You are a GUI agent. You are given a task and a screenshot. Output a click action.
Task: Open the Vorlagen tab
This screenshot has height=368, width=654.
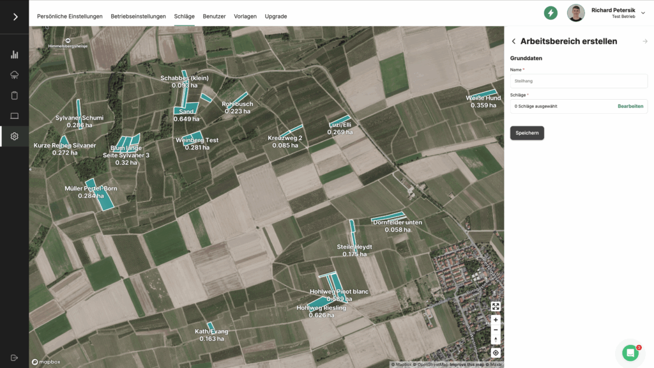[x=245, y=16]
